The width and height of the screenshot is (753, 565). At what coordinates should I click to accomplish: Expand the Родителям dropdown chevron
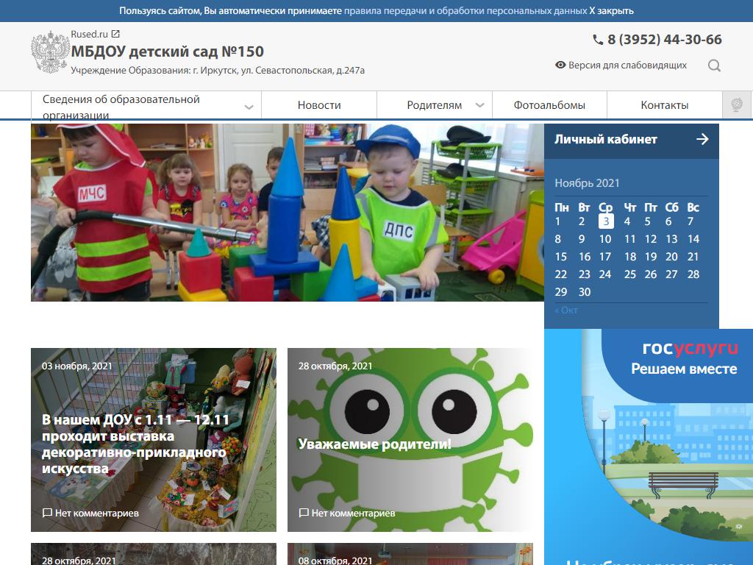coord(479,105)
